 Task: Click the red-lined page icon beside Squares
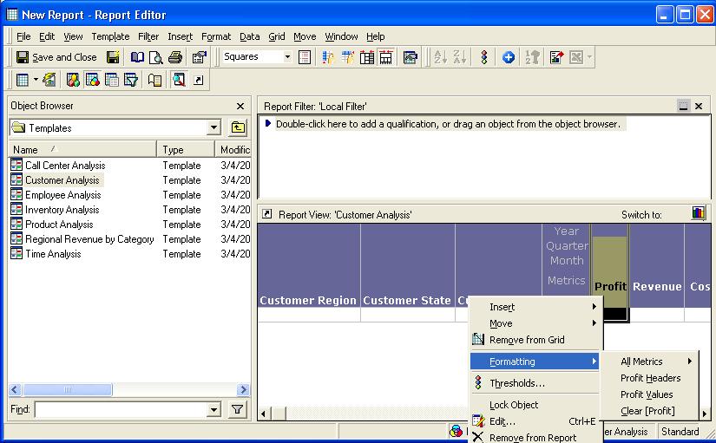click(x=305, y=57)
